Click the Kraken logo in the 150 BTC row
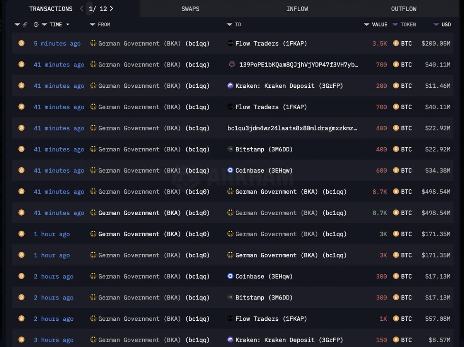The height and width of the screenshot is (347, 464). pos(230,340)
